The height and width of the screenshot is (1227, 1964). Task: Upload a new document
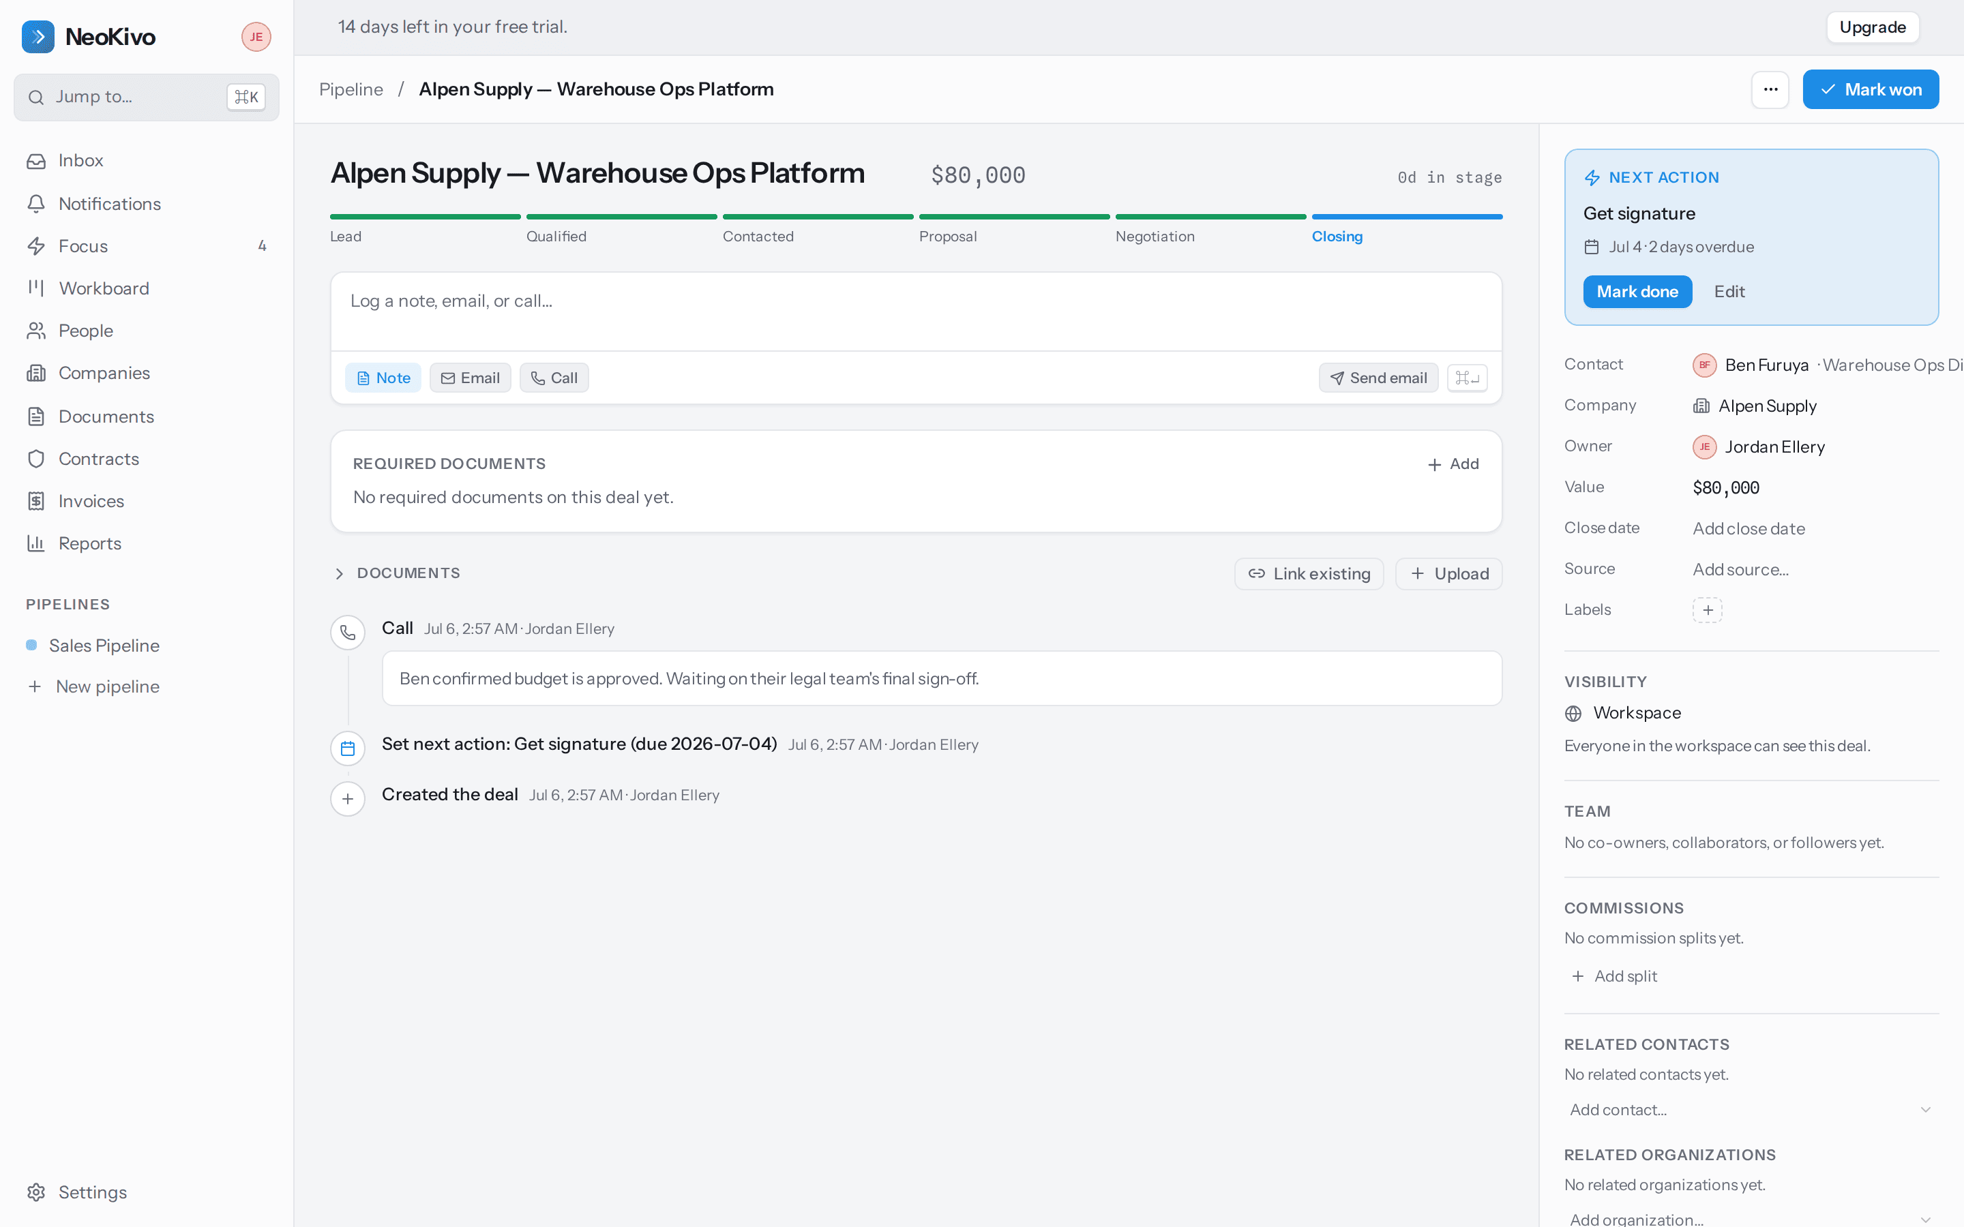point(1448,574)
